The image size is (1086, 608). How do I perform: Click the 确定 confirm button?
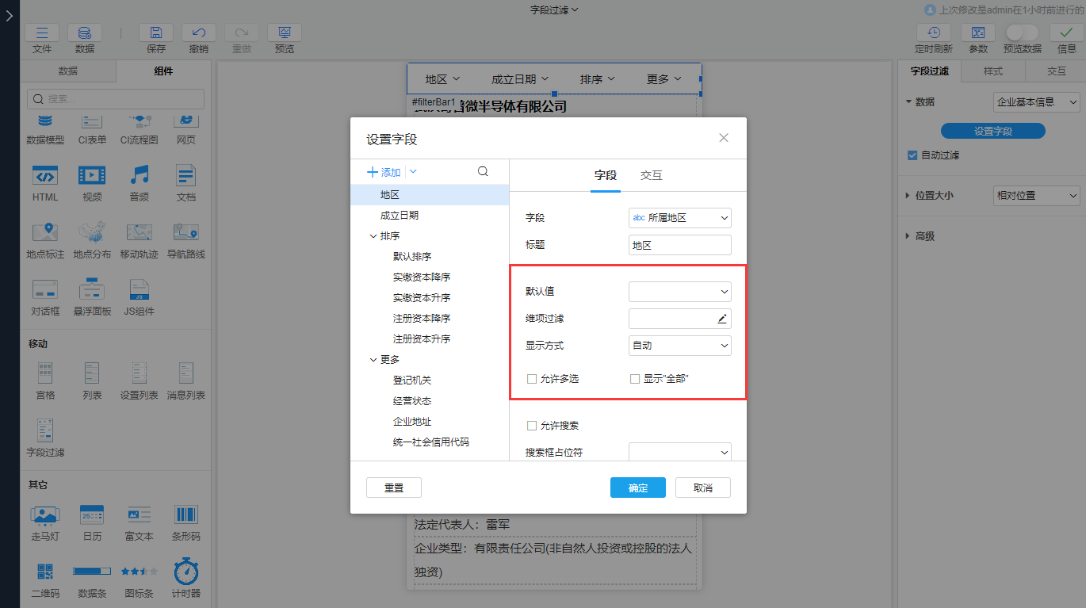[637, 487]
